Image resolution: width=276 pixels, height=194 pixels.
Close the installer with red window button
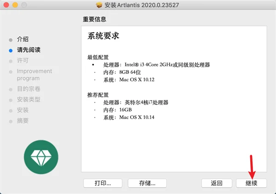(x=6, y=5)
